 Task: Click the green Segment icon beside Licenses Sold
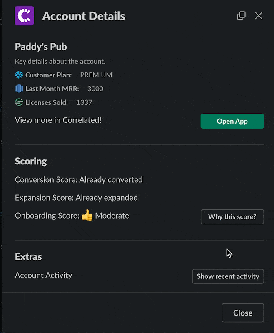click(x=19, y=102)
